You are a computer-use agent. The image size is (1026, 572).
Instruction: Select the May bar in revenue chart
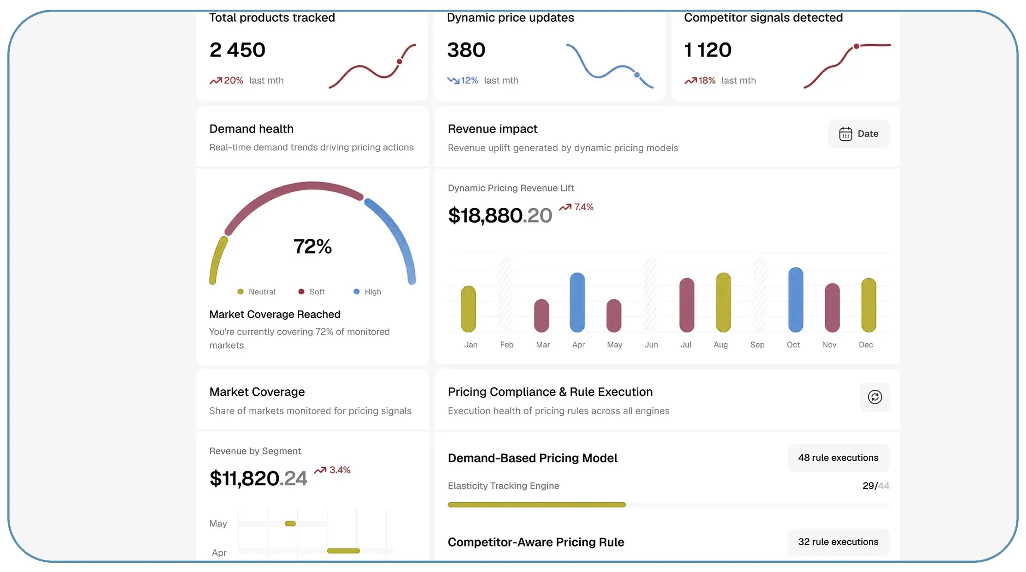click(x=614, y=315)
